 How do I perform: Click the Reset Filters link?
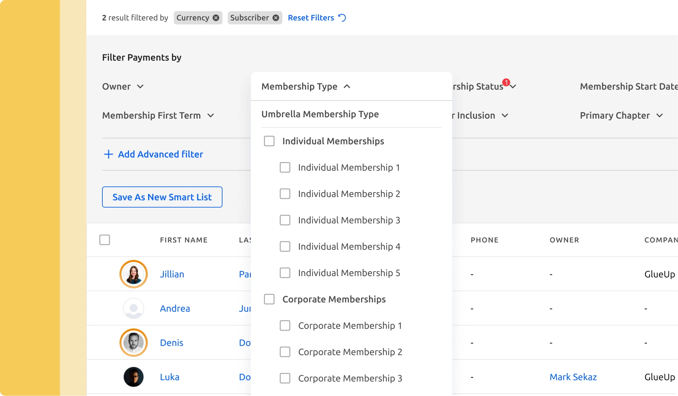[x=316, y=17]
